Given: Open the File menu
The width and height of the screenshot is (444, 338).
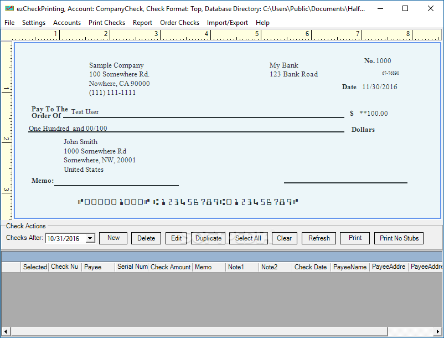Looking at the screenshot, I should pyautogui.click(x=9, y=23).
